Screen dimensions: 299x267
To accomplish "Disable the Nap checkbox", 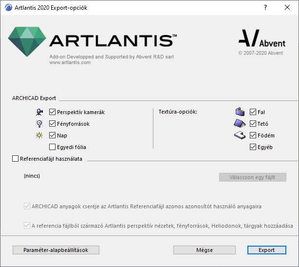I will [52, 135].
